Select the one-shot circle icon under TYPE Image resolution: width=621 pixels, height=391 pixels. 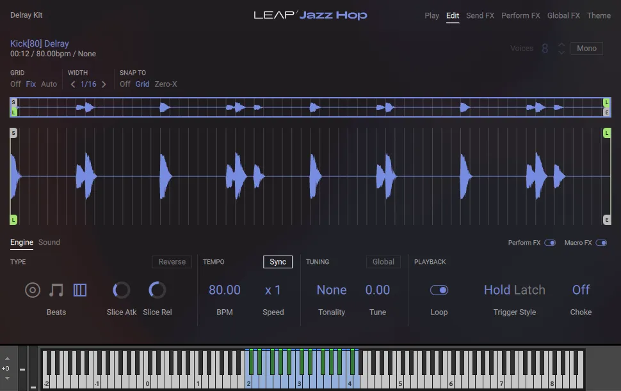point(33,290)
